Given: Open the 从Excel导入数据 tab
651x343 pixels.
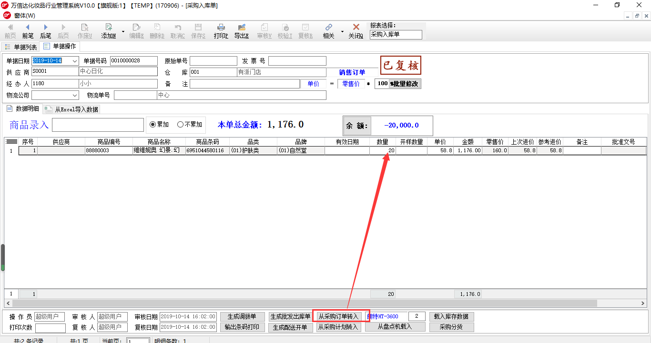Looking at the screenshot, I should [x=71, y=109].
